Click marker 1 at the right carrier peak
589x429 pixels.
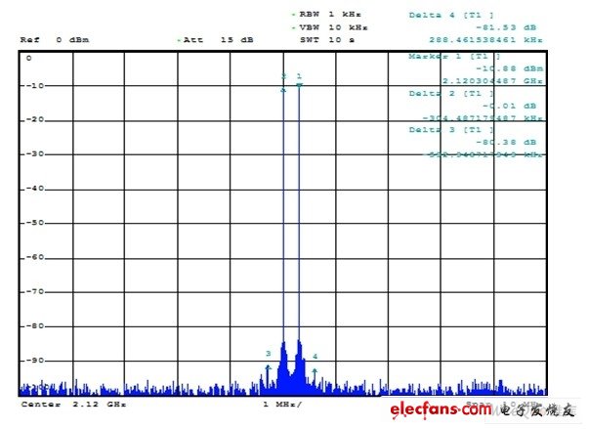pos(299,77)
